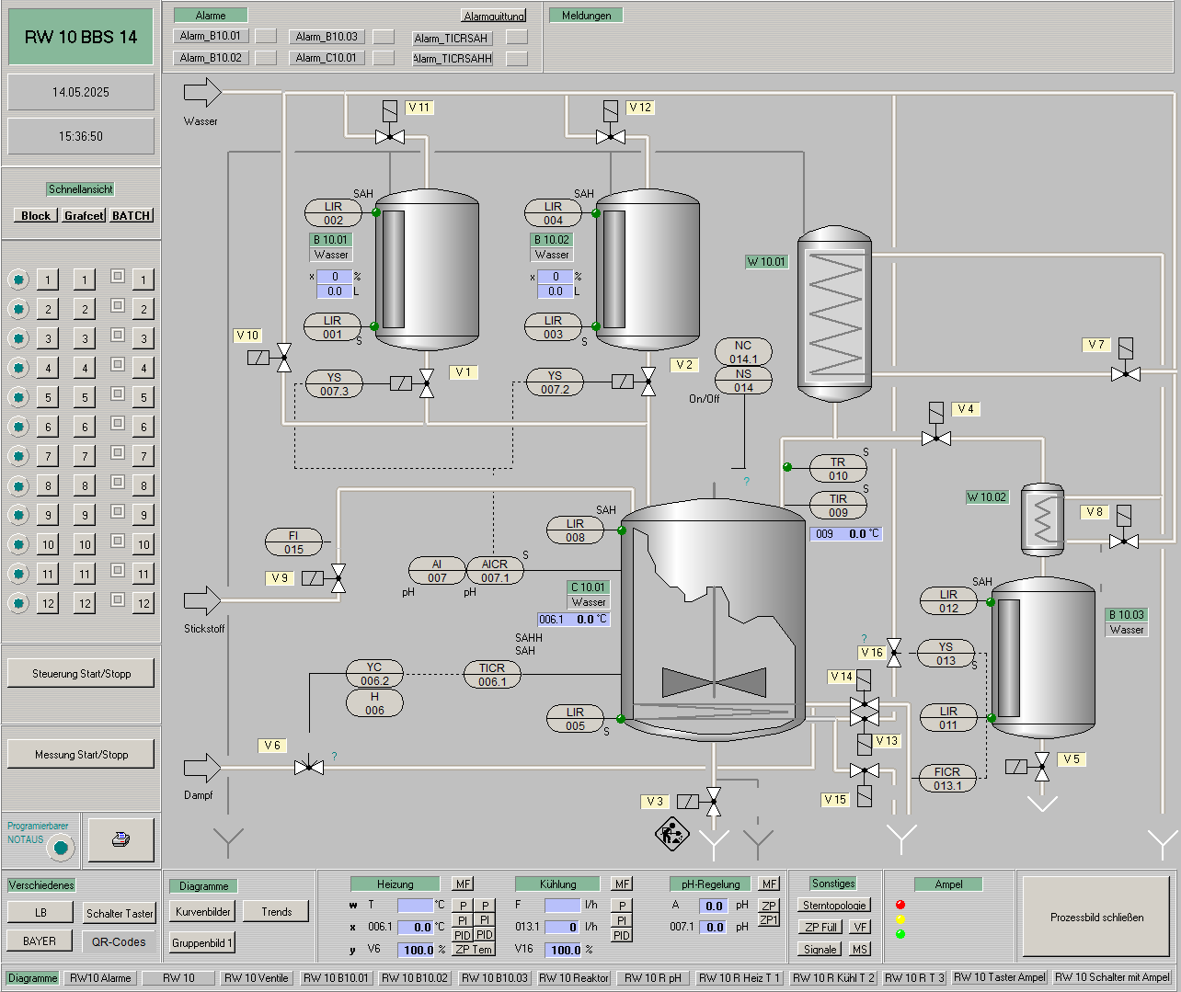Click the Dampf inlet arrow
Screen dimensions: 1181x992
click(202, 768)
